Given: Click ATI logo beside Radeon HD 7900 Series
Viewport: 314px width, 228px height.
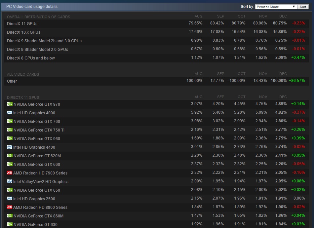Looking at the screenshot, I should coord(9,172).
